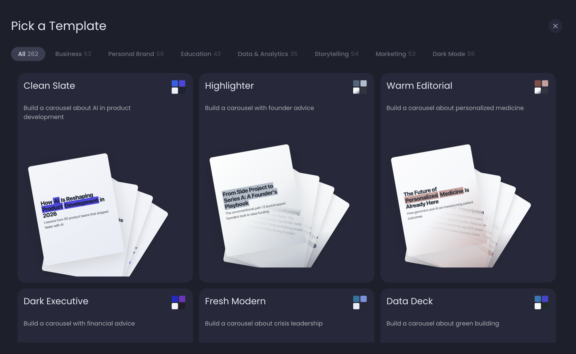Switch to the Business templates tab
This screenshot has width=576, height=354.
73,54
